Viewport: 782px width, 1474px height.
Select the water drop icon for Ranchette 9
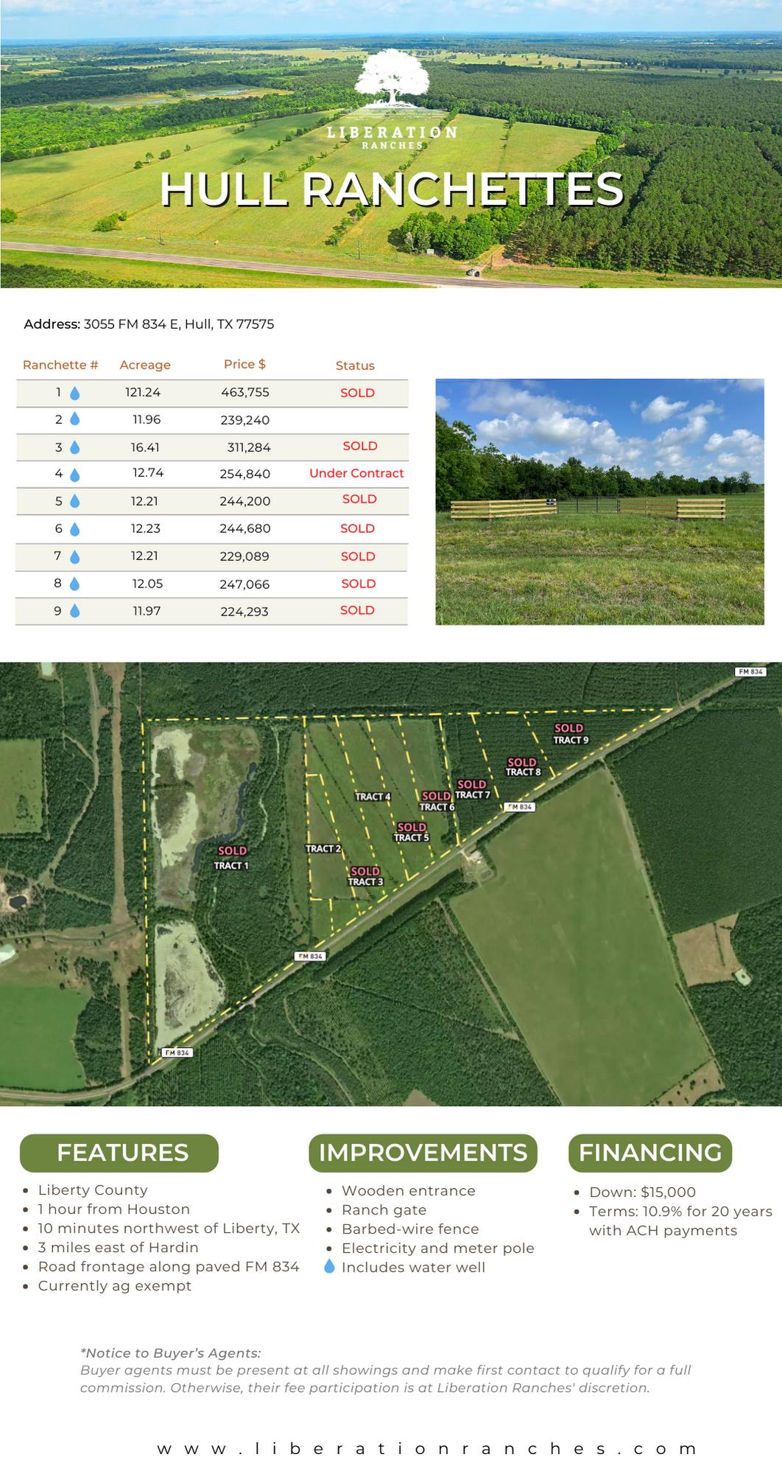[x=74, y=611]
